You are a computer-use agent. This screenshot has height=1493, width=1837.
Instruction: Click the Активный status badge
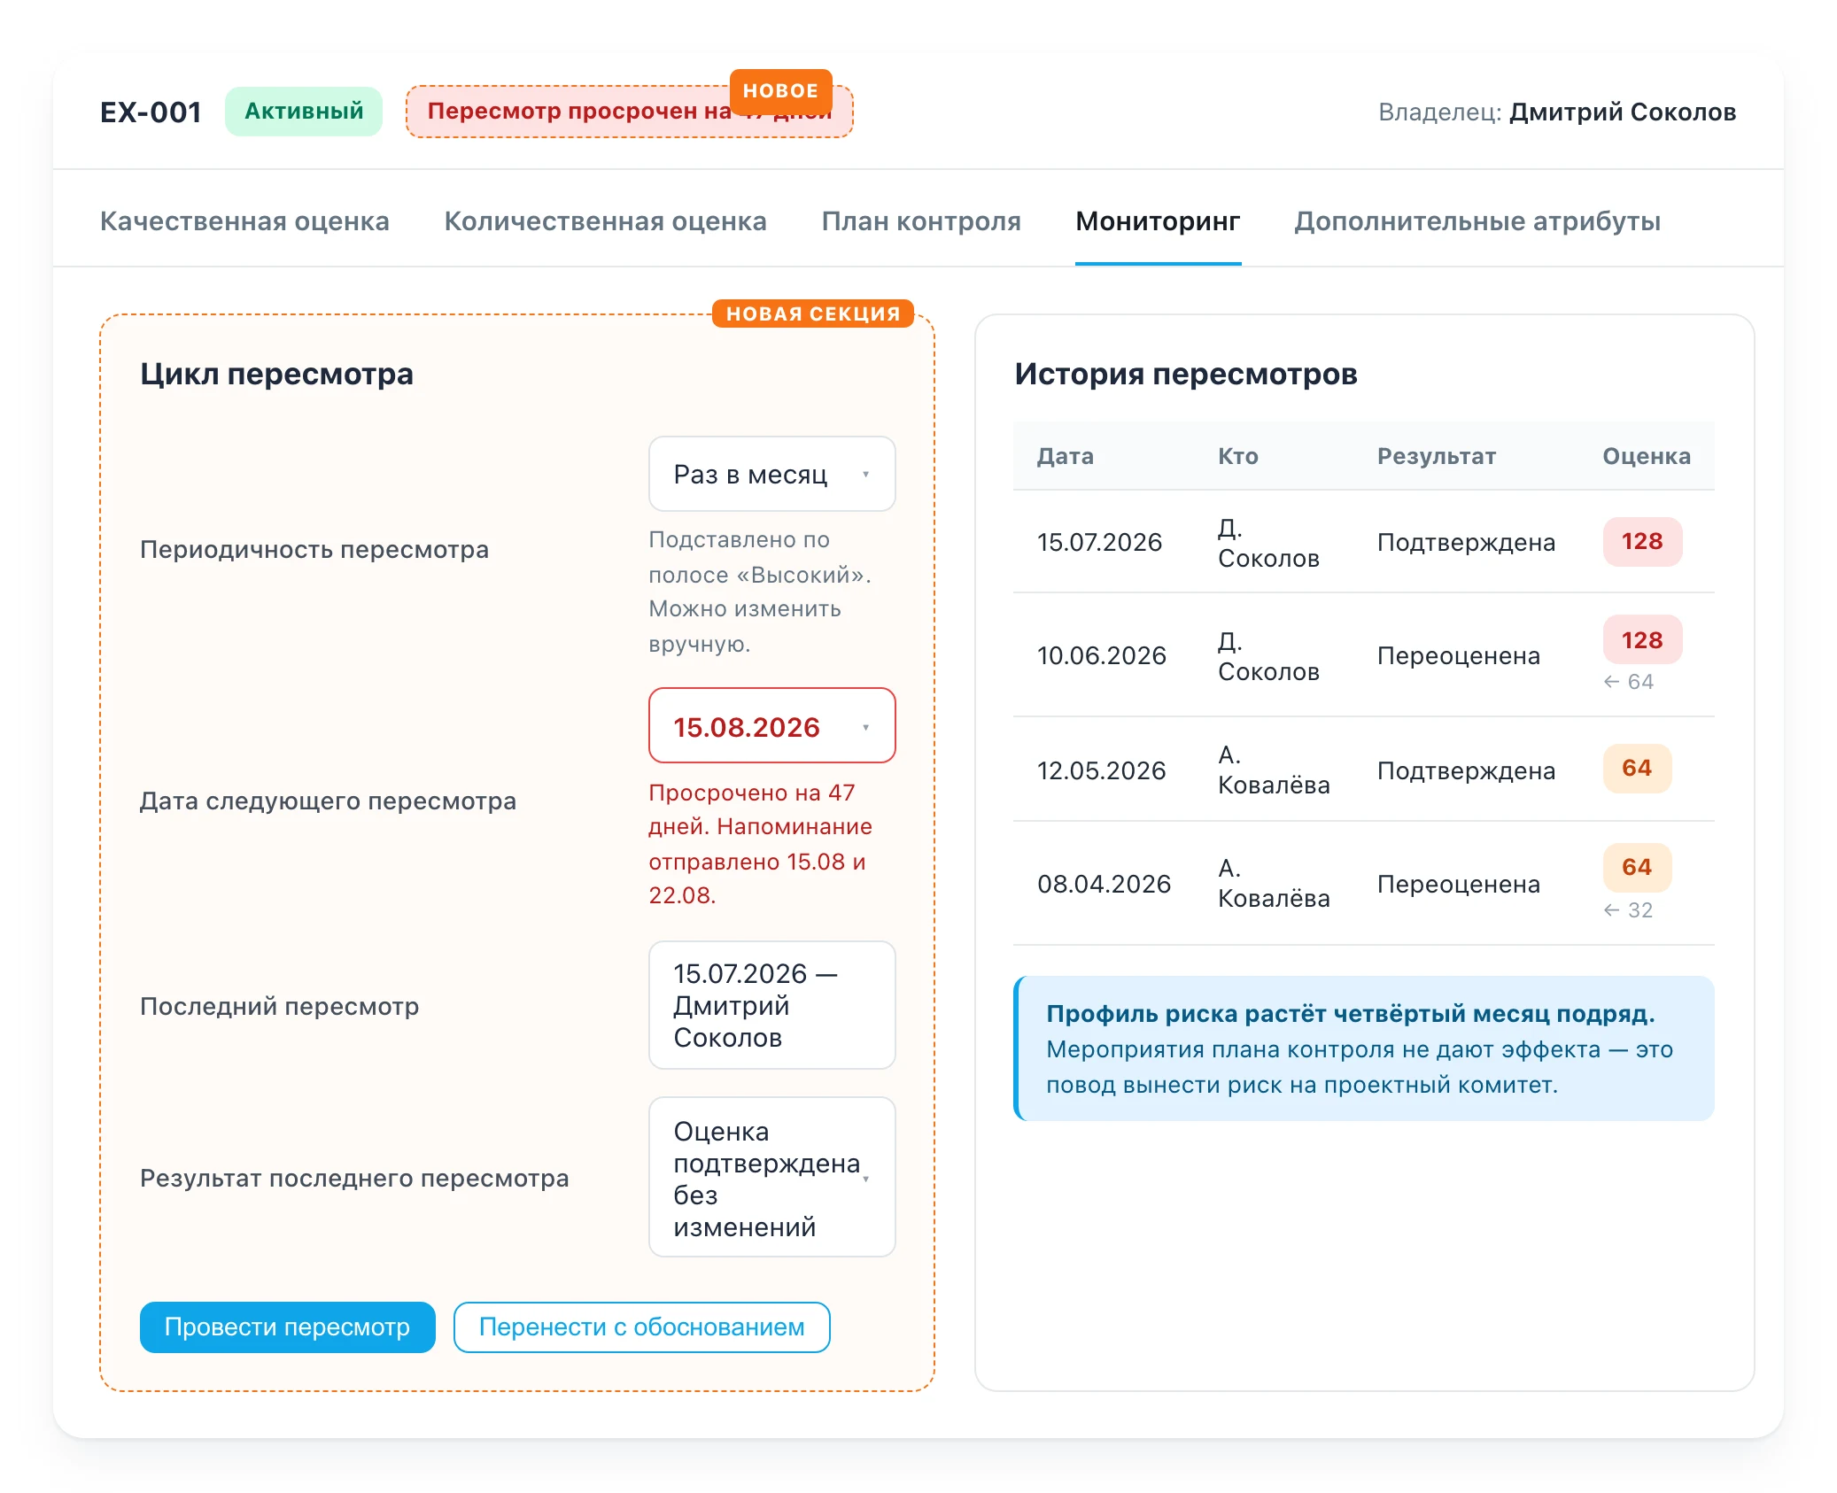coord(303,112)
